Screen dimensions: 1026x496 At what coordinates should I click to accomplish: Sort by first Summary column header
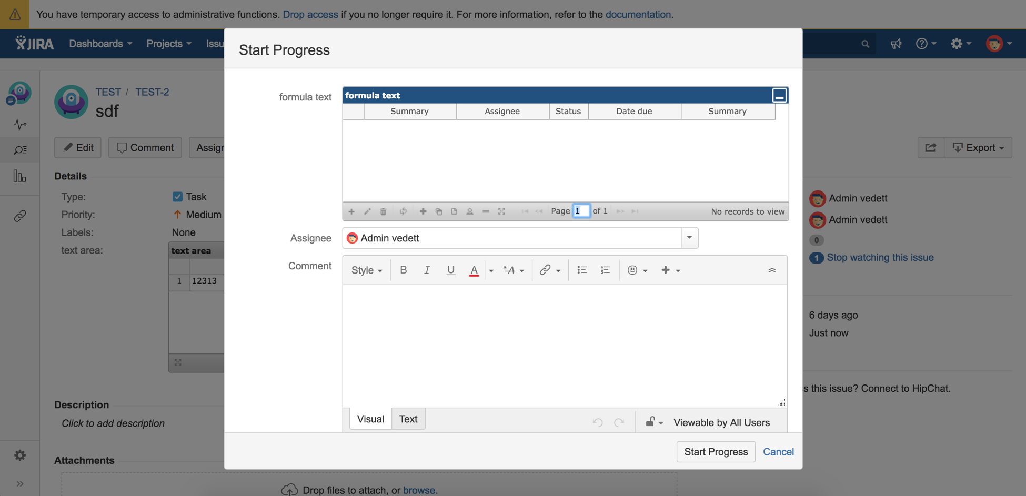pyautogui.click(x=409, y=111)
